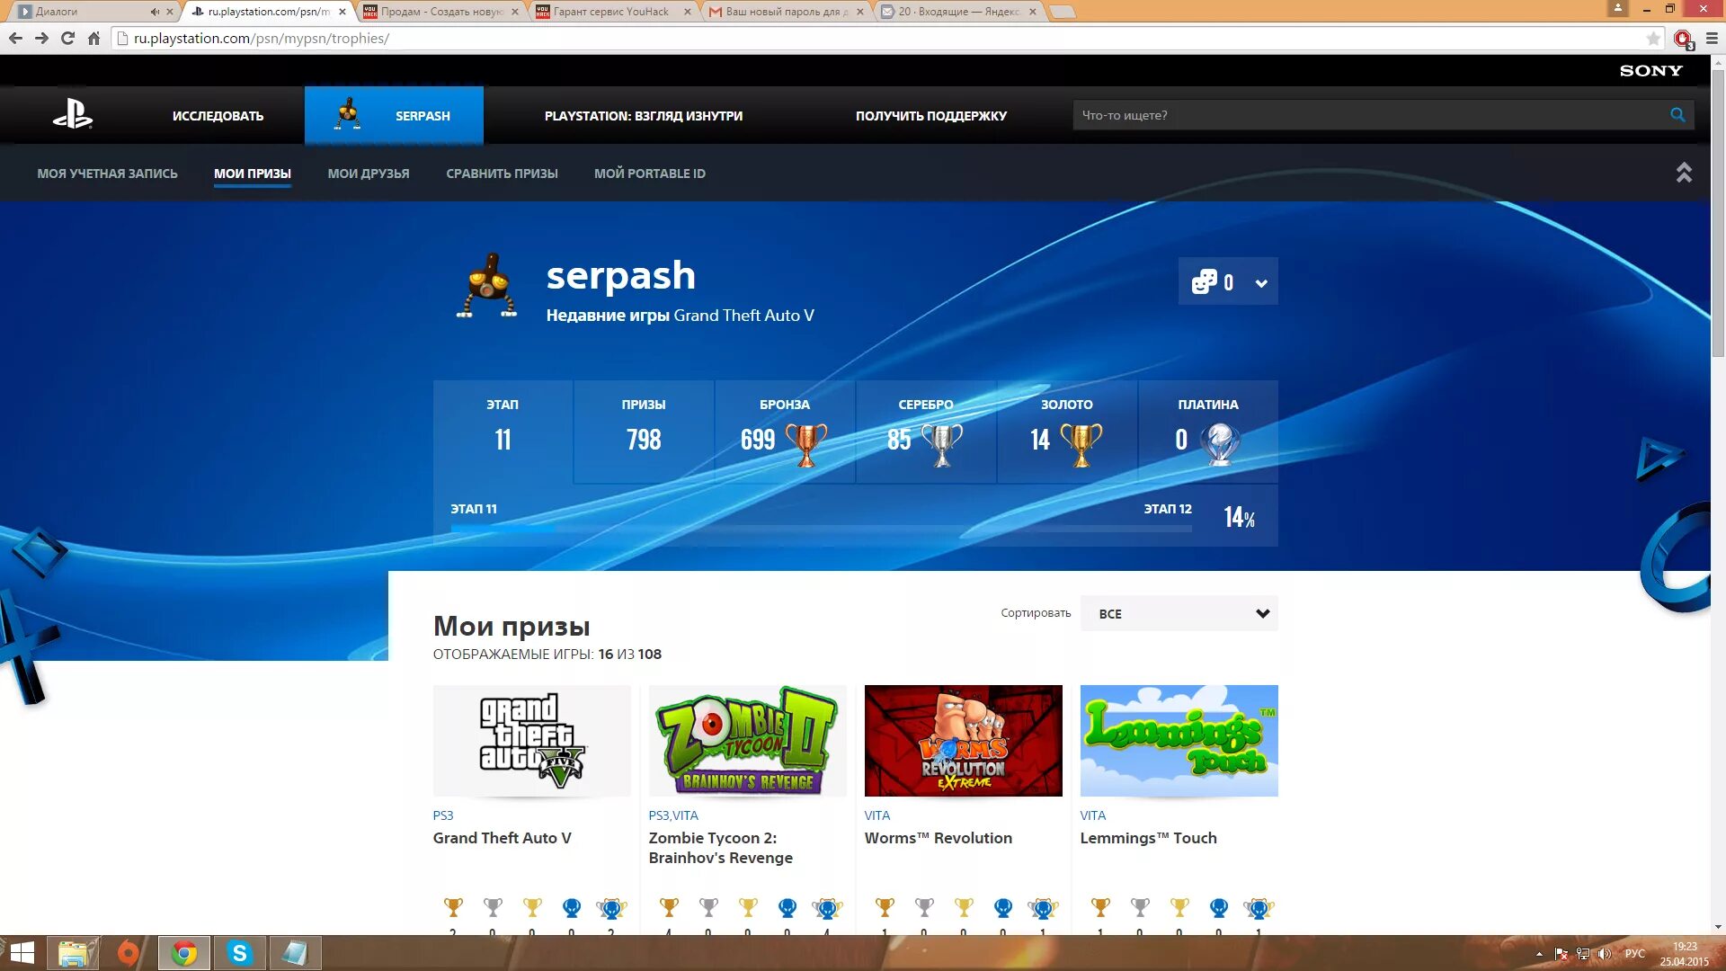Bookmark the page with the star icon
This screenshot has height=971, width=1726.
tap(1653, 38)
